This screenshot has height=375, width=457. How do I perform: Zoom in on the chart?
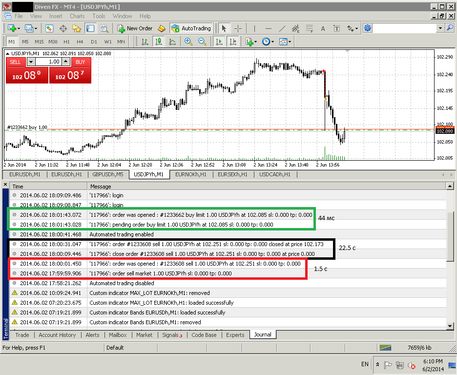(188, 42)
